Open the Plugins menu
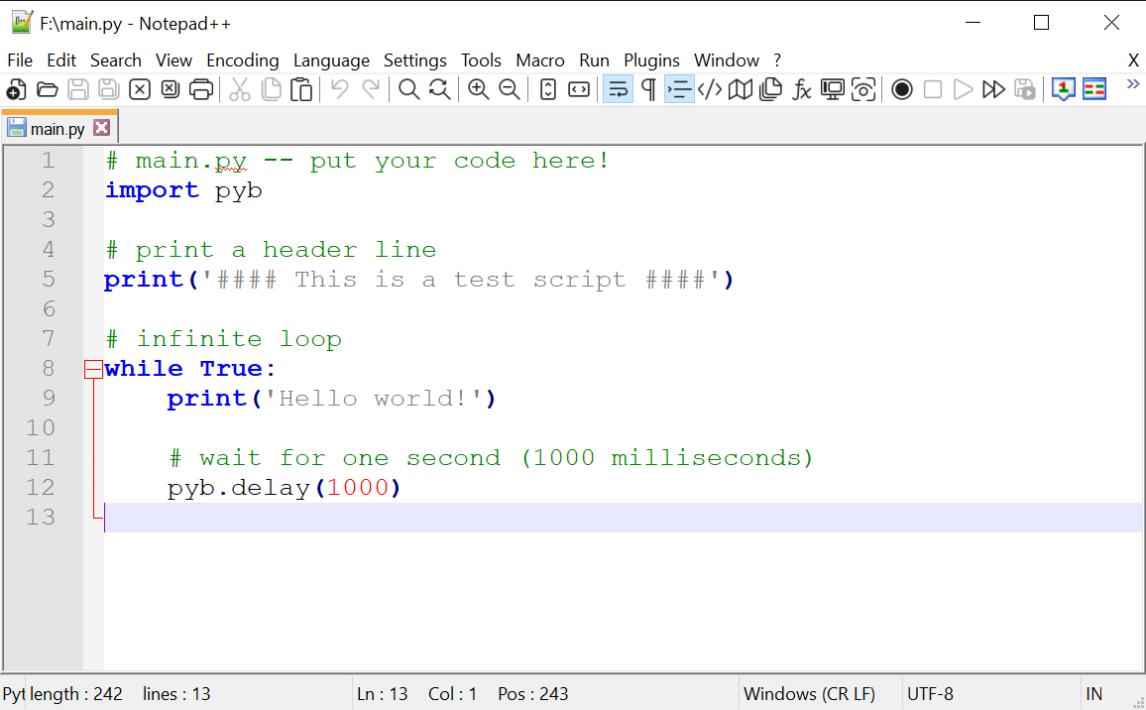This screenshot has height=710, width=1146. tap(651, 60)
